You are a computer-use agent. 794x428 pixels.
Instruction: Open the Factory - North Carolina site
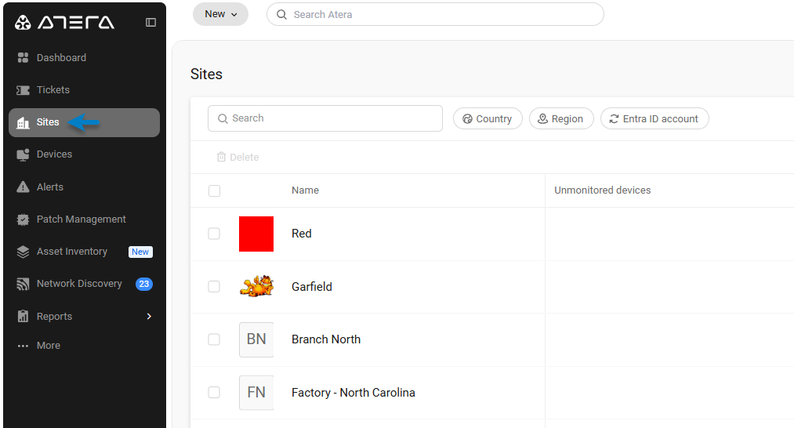[353, 393]
